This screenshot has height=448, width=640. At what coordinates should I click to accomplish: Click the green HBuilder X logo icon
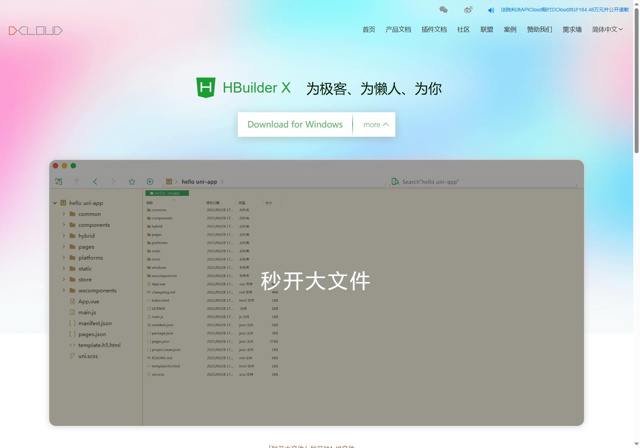206,88
